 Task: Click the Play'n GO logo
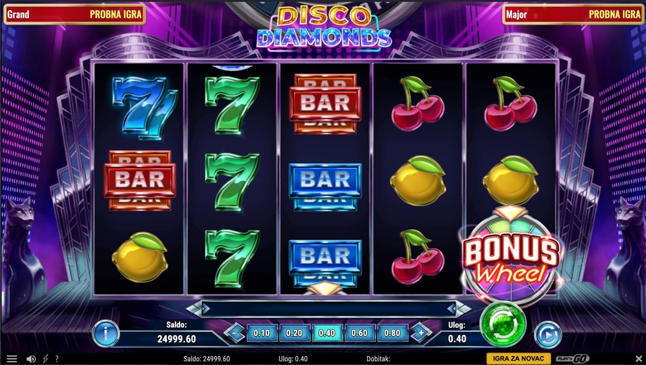coord(572,359)
